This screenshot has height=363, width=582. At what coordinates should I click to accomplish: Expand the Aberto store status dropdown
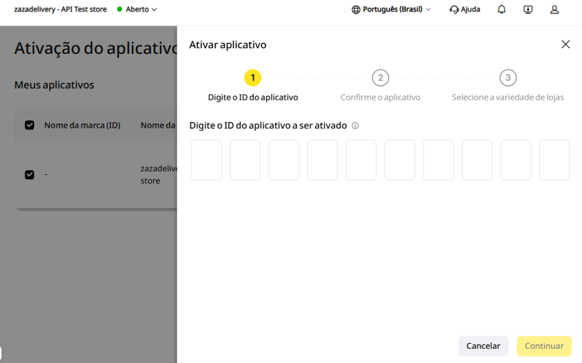tap(137, 9)
